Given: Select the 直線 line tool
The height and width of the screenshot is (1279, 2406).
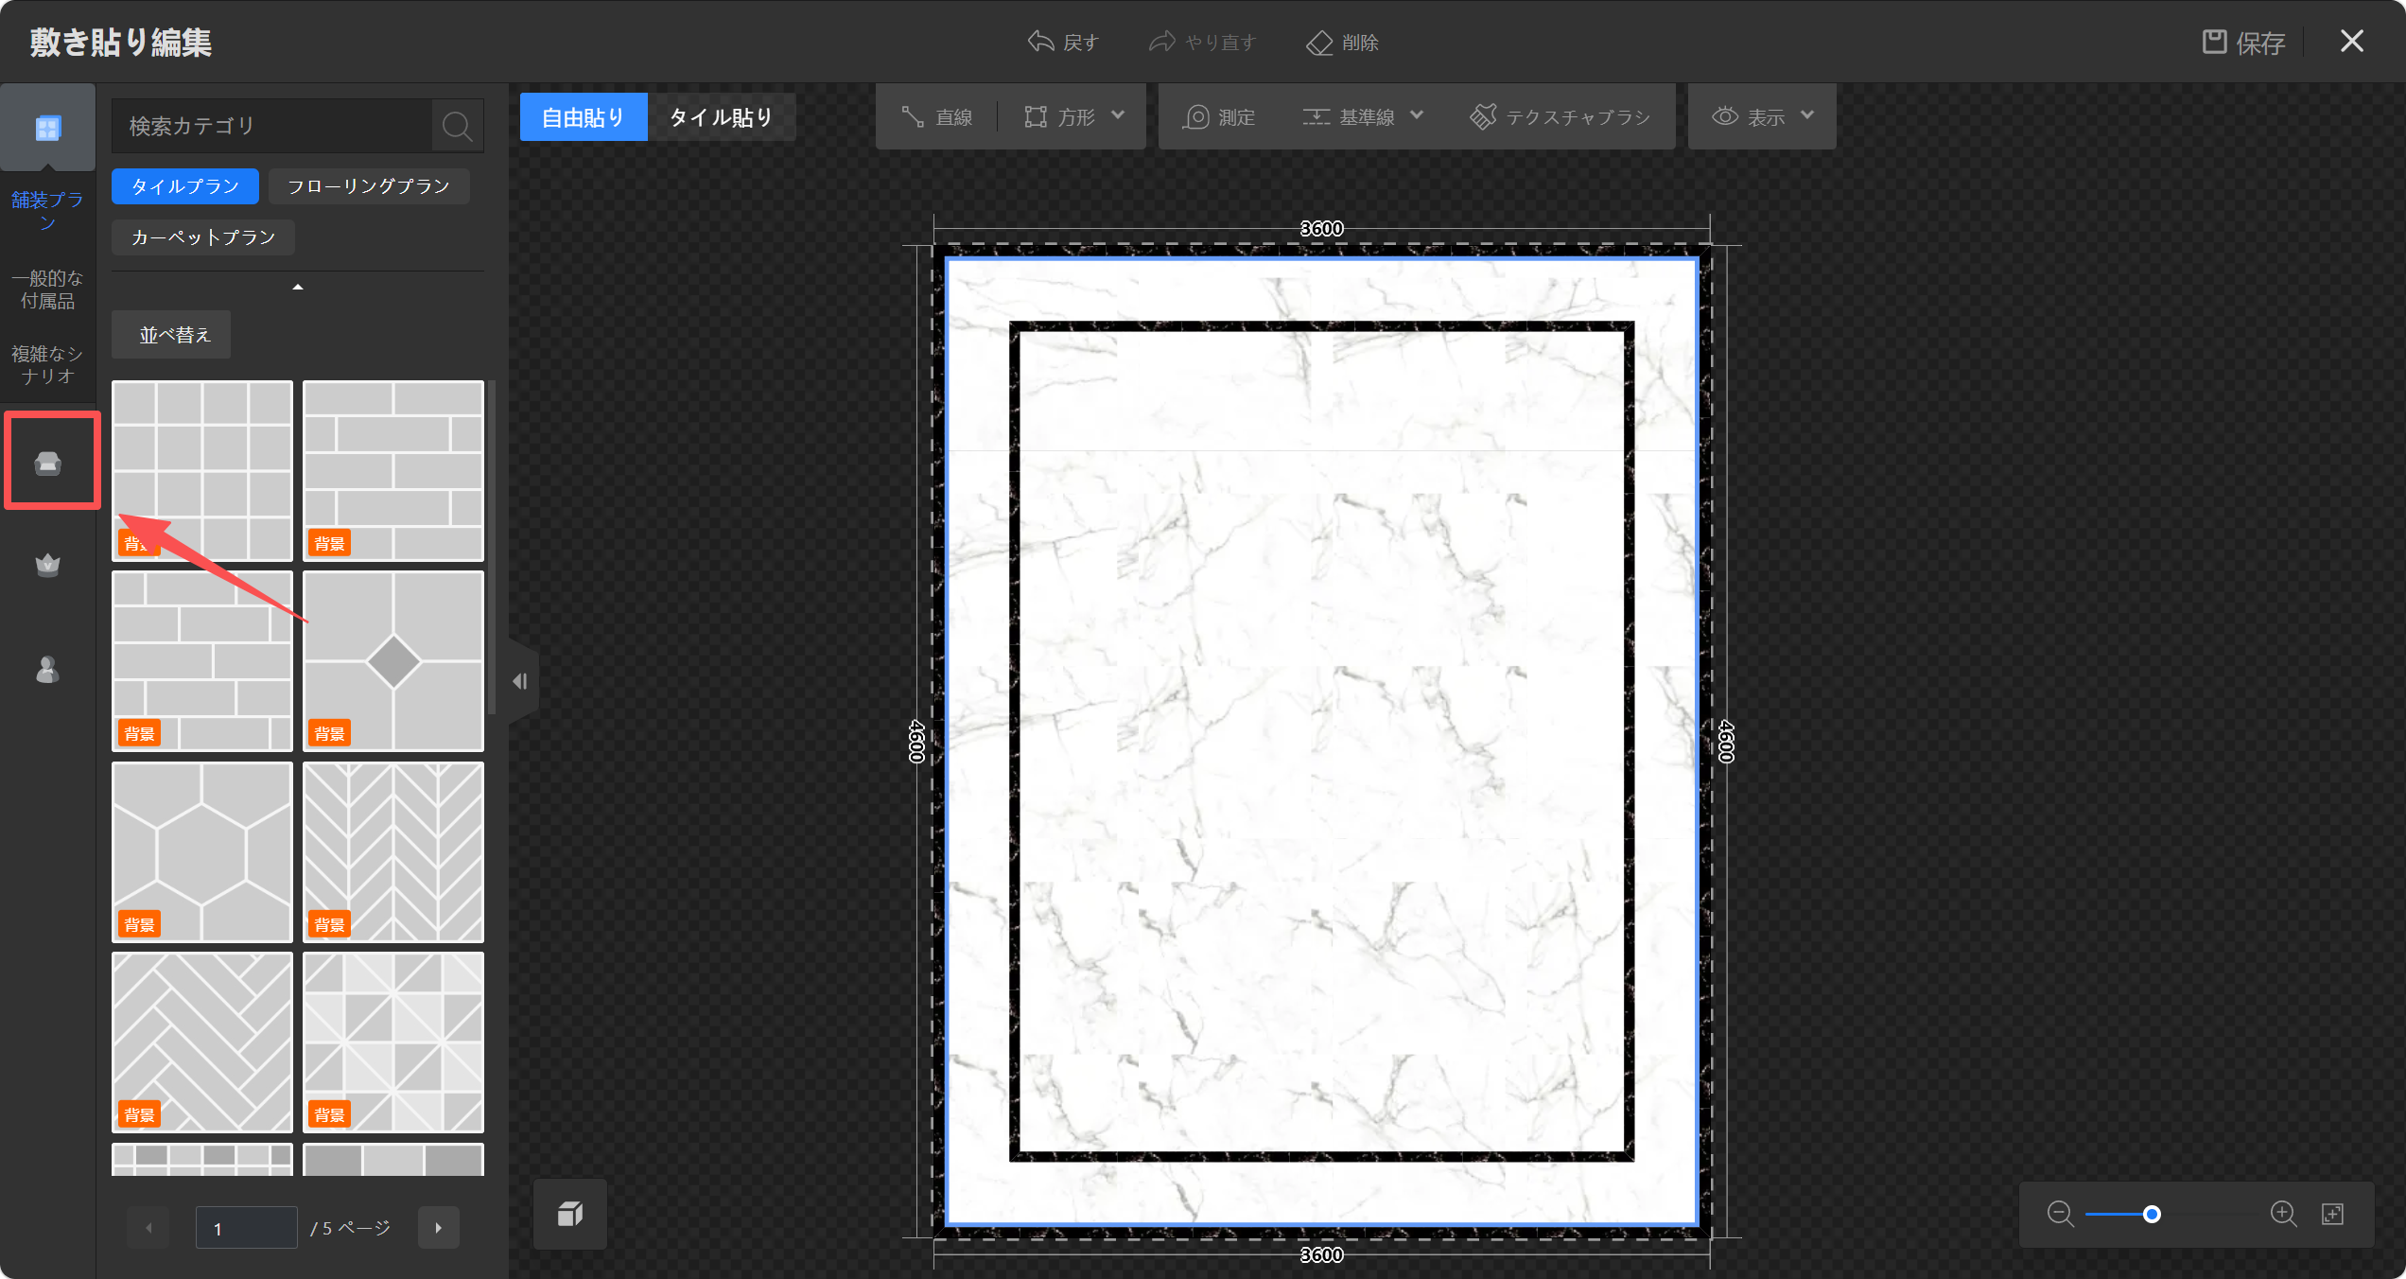Looking at the screenshot, I should click(x=937, y=116).
